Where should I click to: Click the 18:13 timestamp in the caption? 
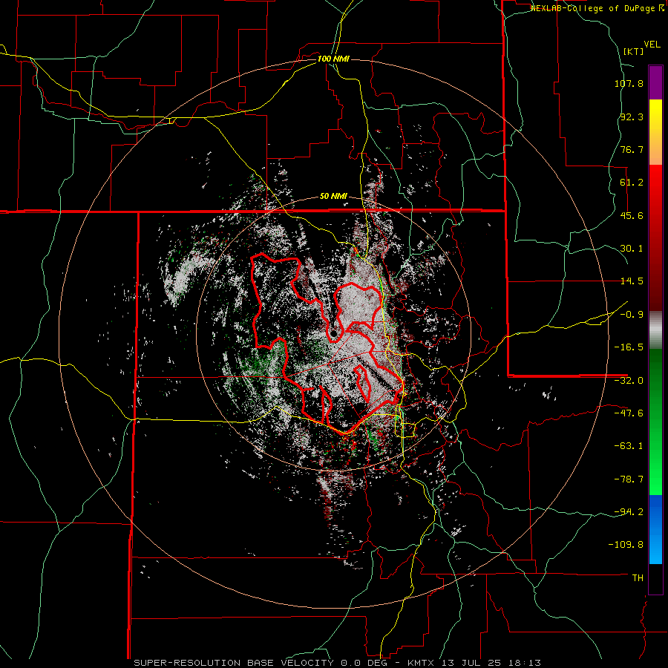(523, 663)
